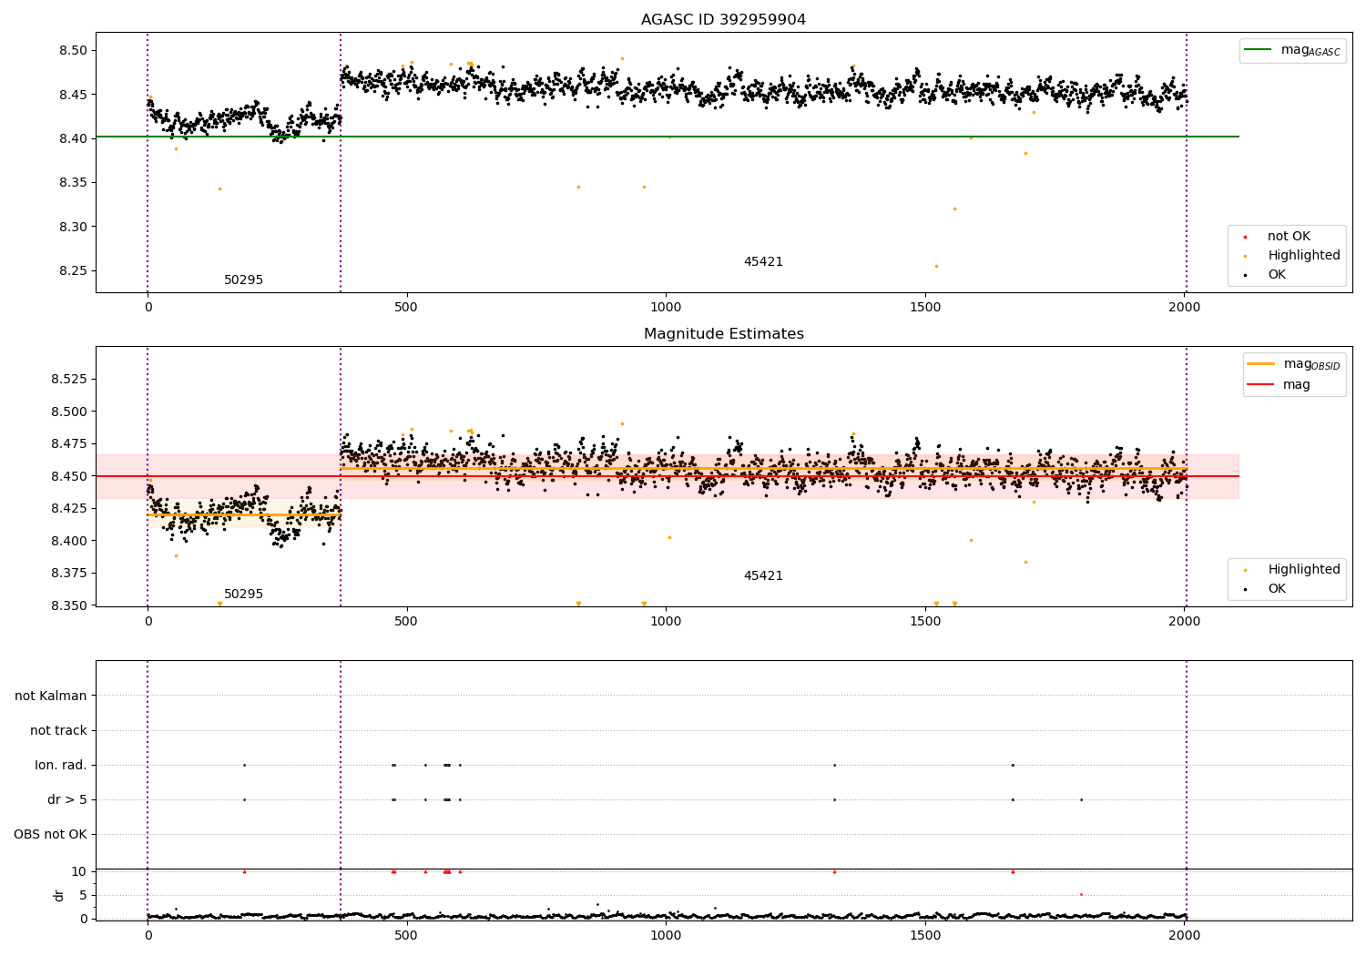Select label 45421 in the Magnitude Estimates plot

coord(763,576)
